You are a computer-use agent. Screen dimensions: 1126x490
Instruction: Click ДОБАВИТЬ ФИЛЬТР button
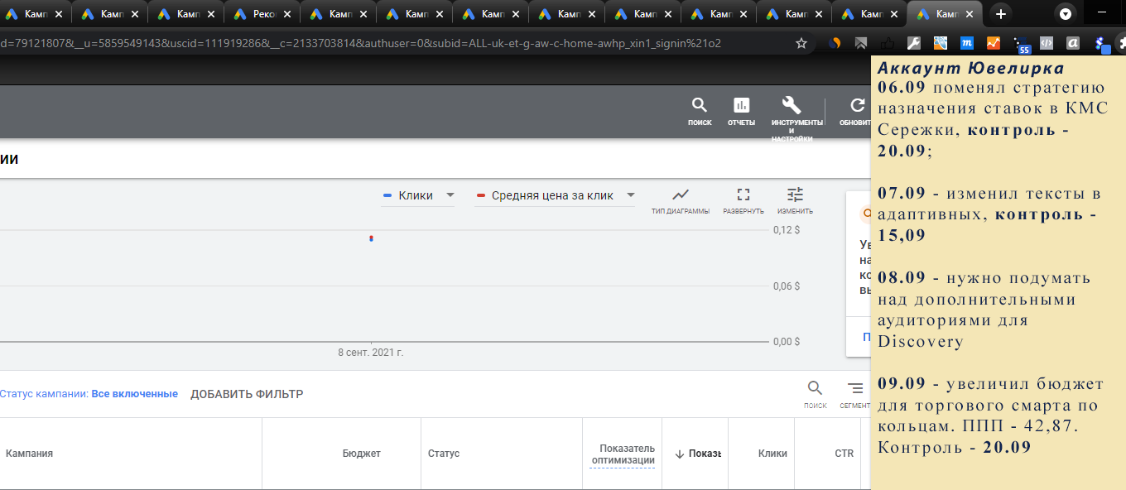coord(247,394)
